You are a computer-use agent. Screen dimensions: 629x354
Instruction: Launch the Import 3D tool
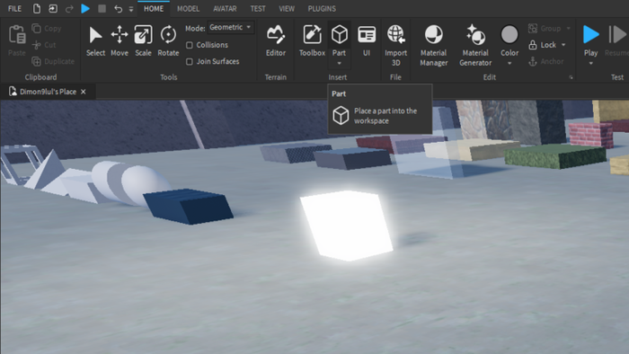click(x=395, y=45)
